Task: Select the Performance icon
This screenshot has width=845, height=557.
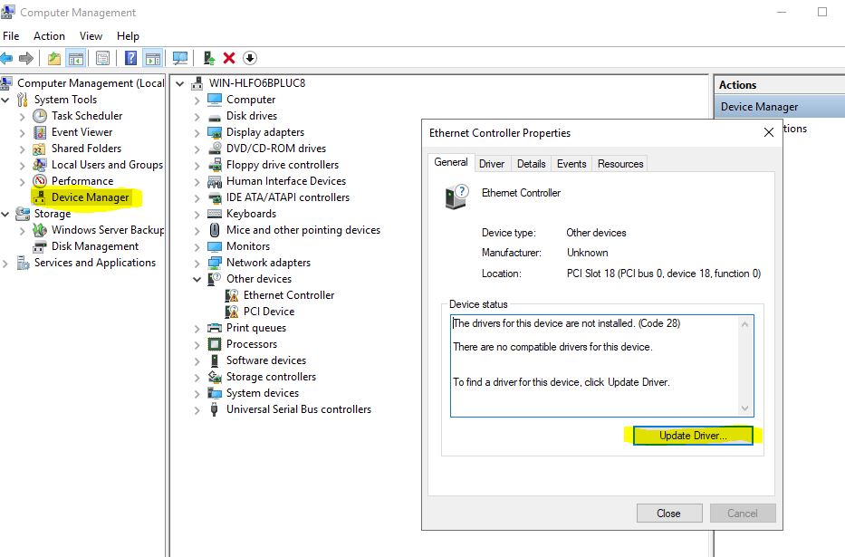Action: [40, 181]
